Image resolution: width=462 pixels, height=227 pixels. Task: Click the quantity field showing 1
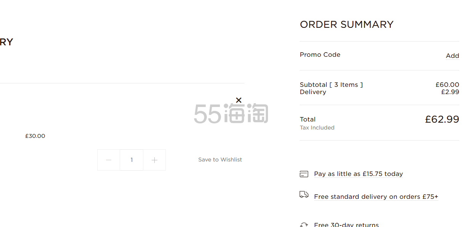click(132, 160)
